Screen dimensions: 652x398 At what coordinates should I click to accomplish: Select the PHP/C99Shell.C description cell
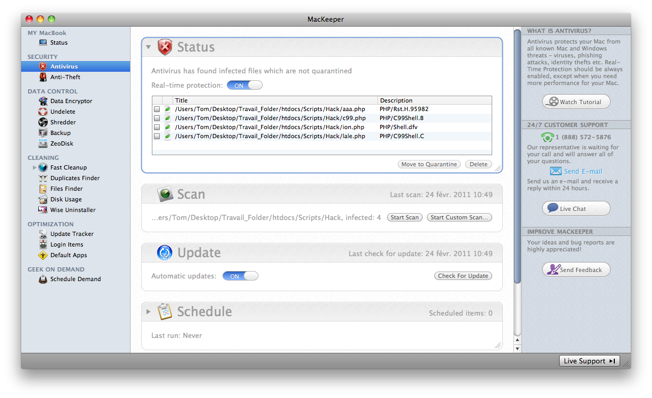(x=402, y=136)
